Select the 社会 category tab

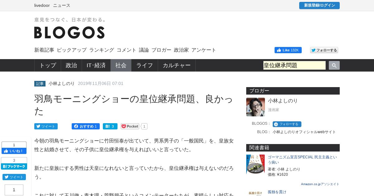tap(121, 65)
